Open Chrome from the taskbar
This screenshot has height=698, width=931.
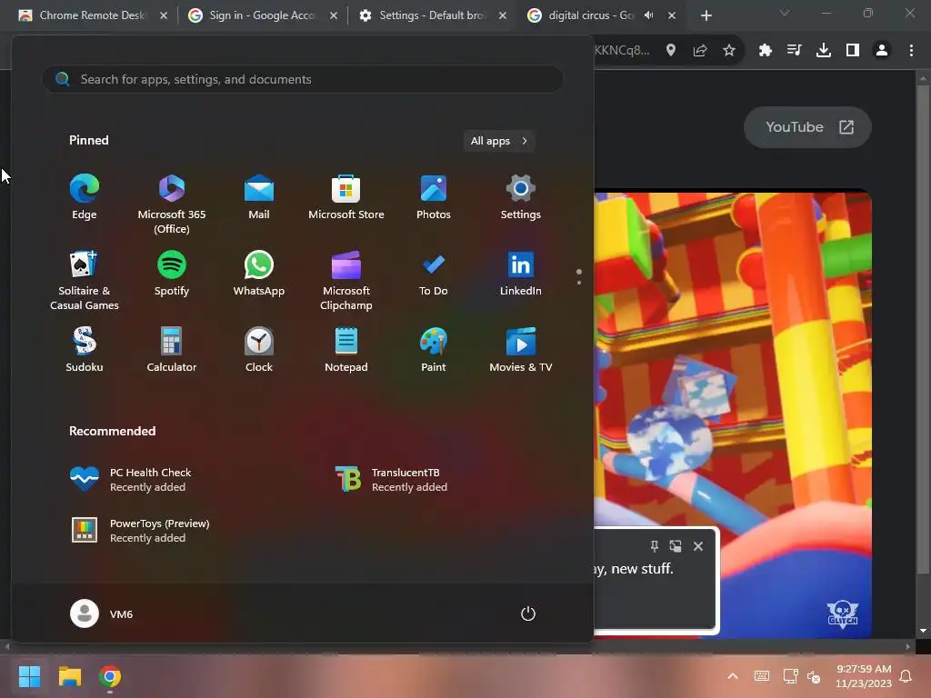pos(110,676)
